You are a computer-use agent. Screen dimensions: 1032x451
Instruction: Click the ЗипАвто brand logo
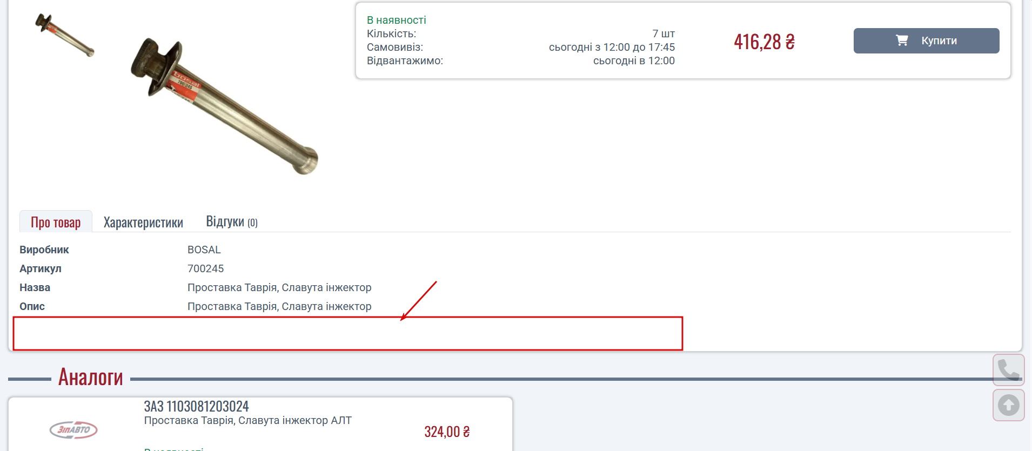point(73,430)
